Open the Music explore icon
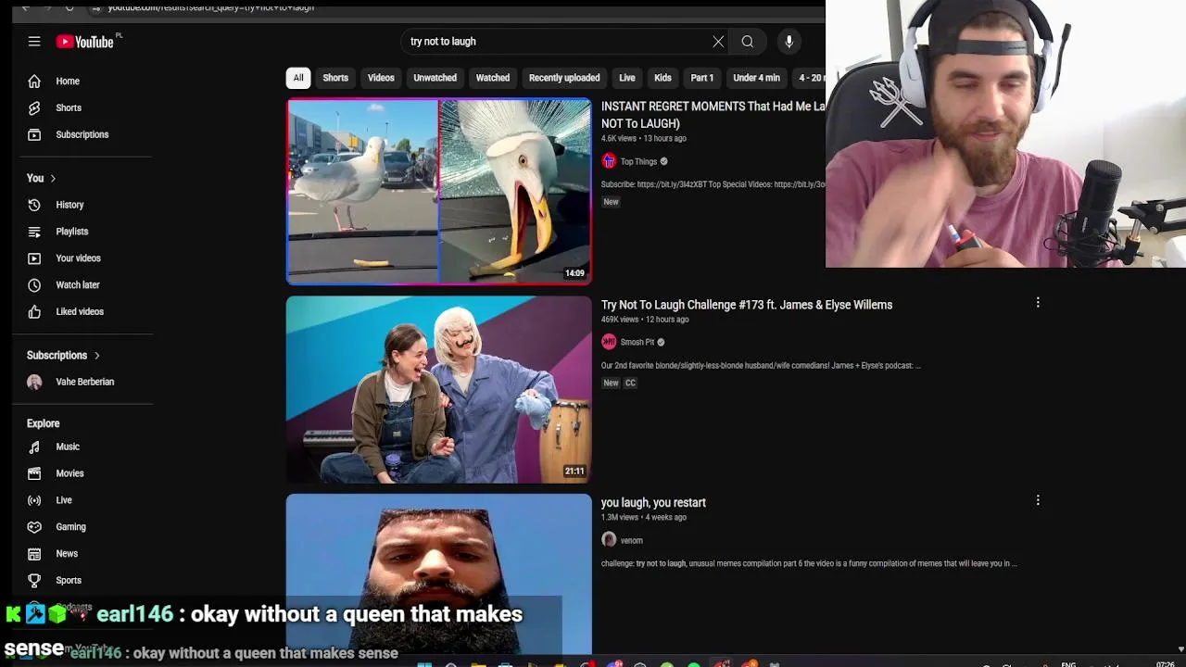Image resolution: width=1186 pixels, height=667 pixels. pos(34,447)
